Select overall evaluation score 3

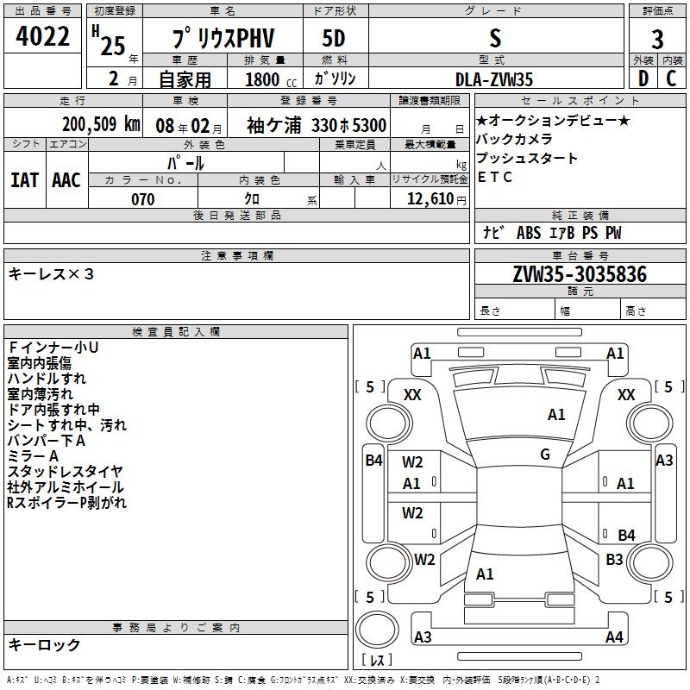pyautogui.click(x=657, y=39)
